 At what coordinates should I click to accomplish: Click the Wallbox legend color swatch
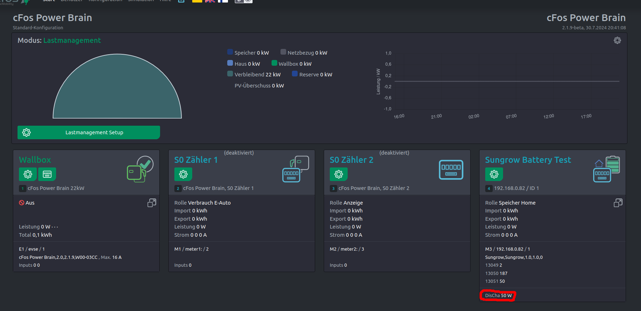(x=274, y=63)
